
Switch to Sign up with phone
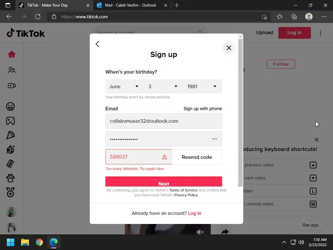point(203,109)
